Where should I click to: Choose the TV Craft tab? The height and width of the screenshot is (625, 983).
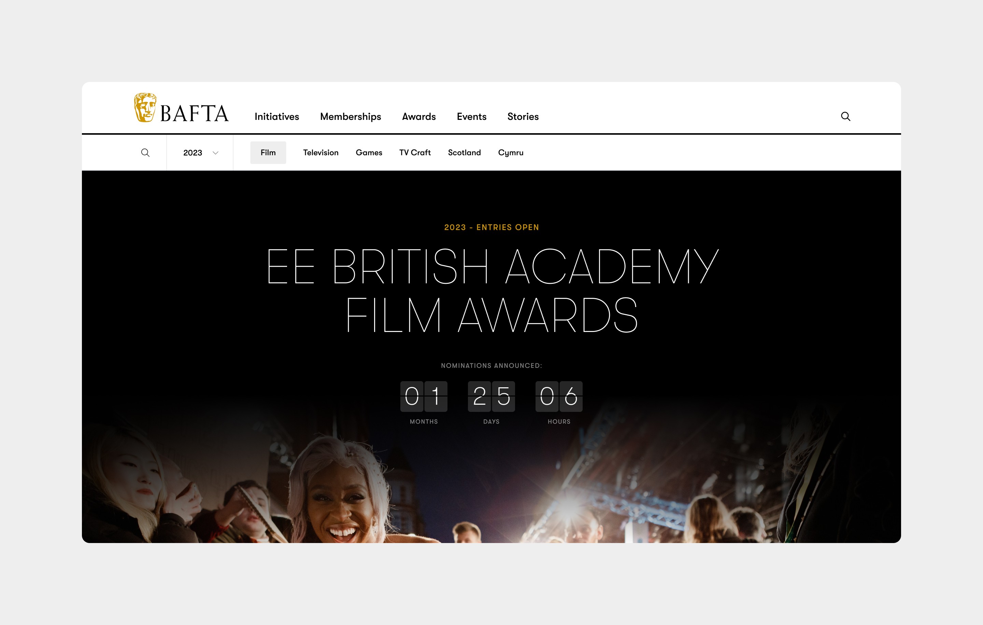point(415,153)
